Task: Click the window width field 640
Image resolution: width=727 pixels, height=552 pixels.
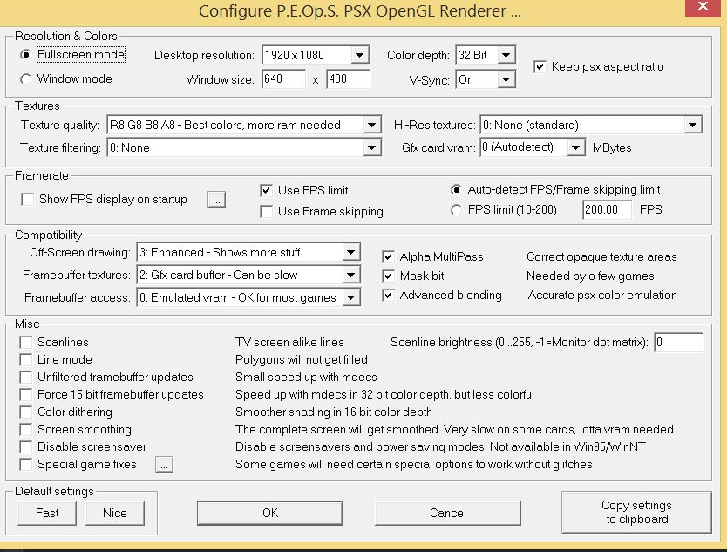Action: coord(284,79)
